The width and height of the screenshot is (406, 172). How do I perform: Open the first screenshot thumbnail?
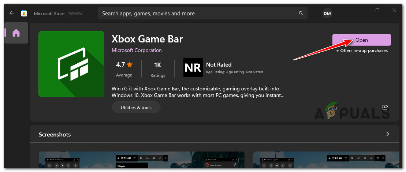(x=142, y=160)
